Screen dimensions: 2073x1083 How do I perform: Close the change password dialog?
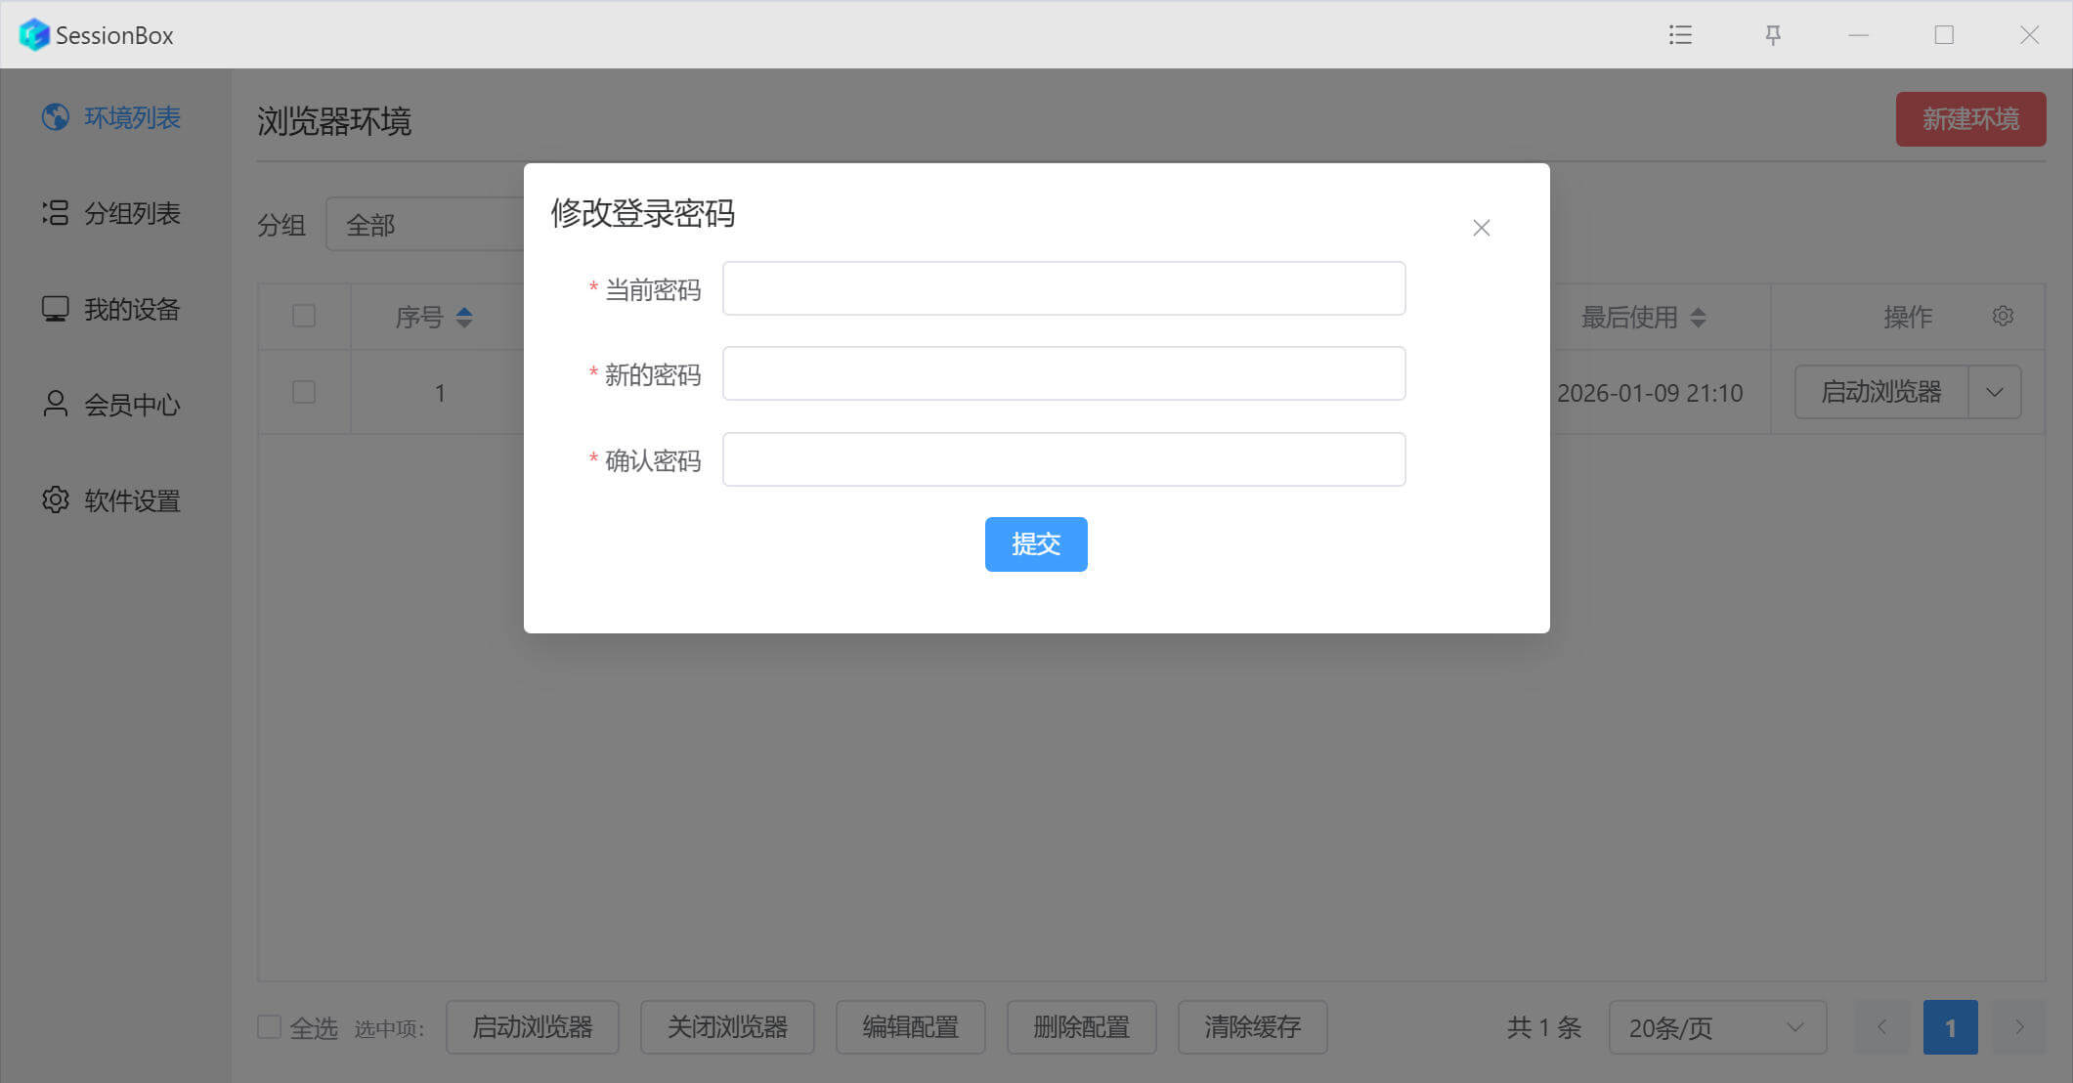coord(1481,228)
